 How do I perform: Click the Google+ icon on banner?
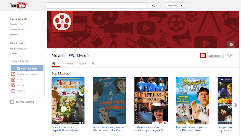pos(231,45)
